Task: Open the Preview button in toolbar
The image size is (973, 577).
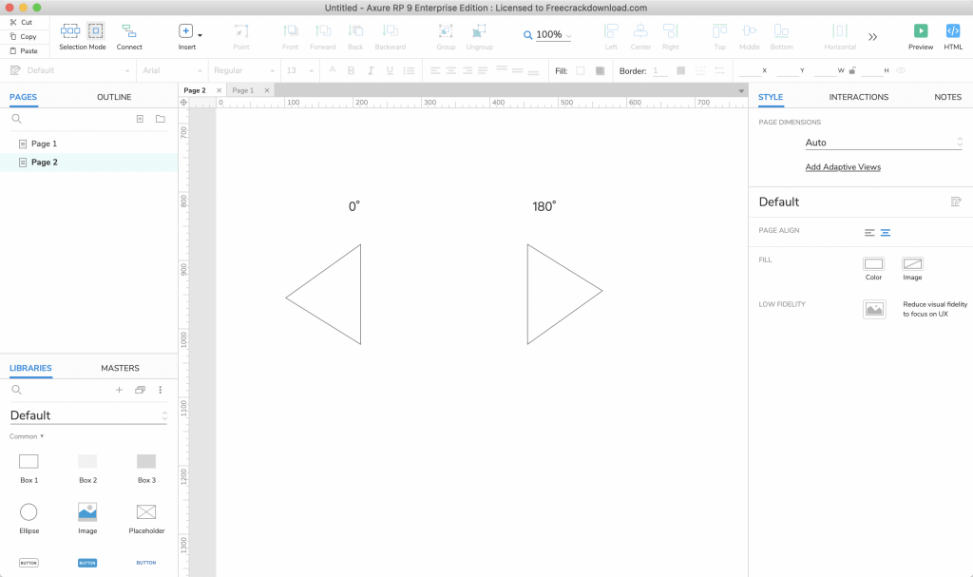Action: [x=920, y=31]
